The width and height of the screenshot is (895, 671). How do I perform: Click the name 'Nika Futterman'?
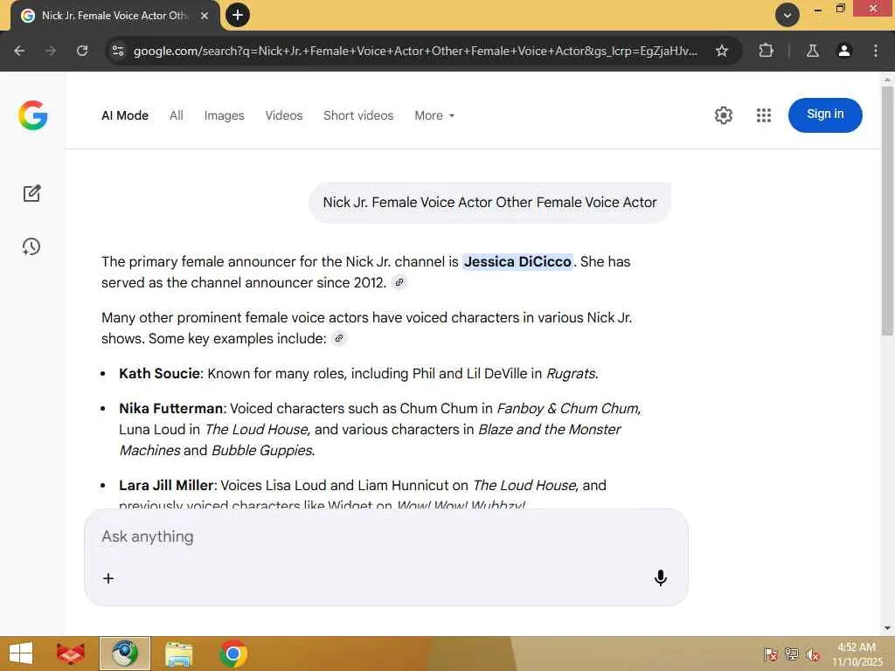(x=170, y=409)
